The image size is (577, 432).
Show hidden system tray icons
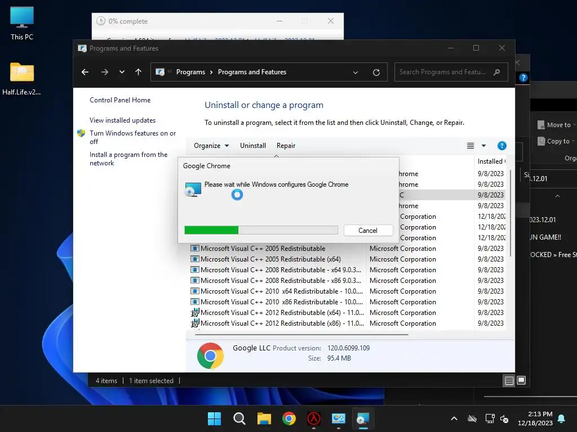coord(454,418)
